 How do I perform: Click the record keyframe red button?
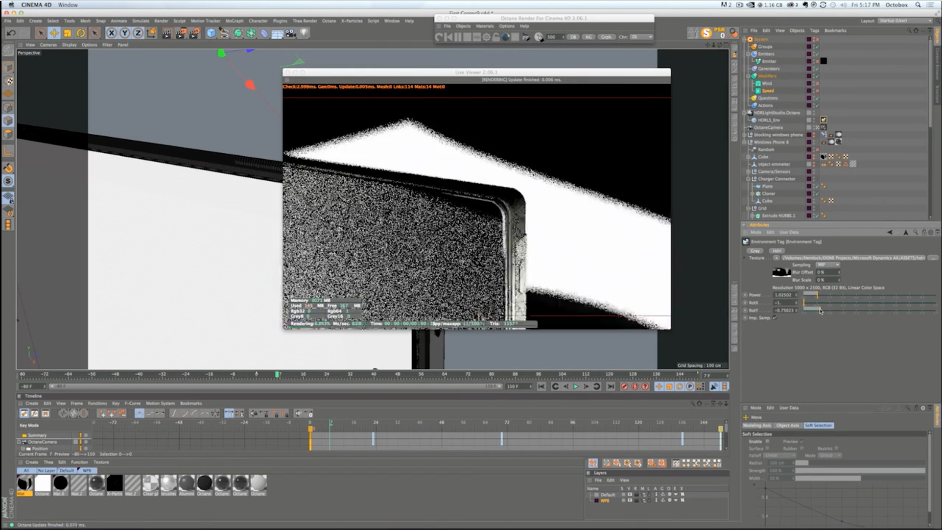click(x=624, y=386)
